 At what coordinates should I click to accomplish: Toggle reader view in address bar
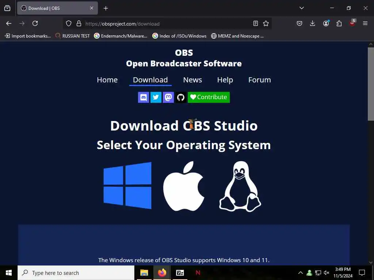[x=256, y=23]
